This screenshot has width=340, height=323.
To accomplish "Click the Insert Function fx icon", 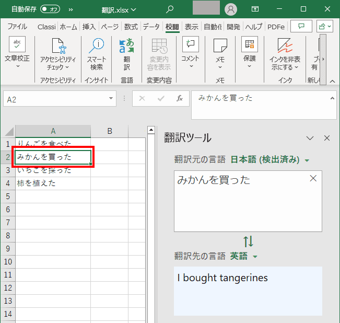I will click(x=179, y=98).
